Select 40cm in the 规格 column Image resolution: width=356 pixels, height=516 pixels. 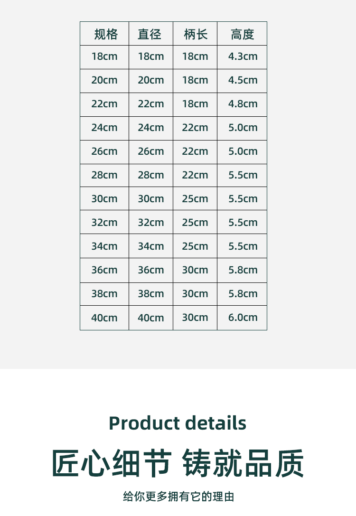pos(104,318)
